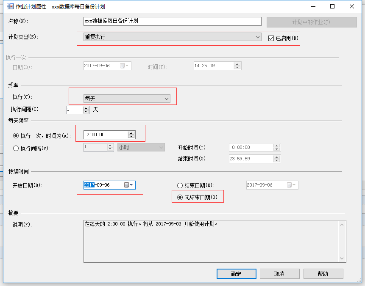The image size is (365, 286).
Task: Open the start date dropdown arrow
Action: click(x=131, y=185)
